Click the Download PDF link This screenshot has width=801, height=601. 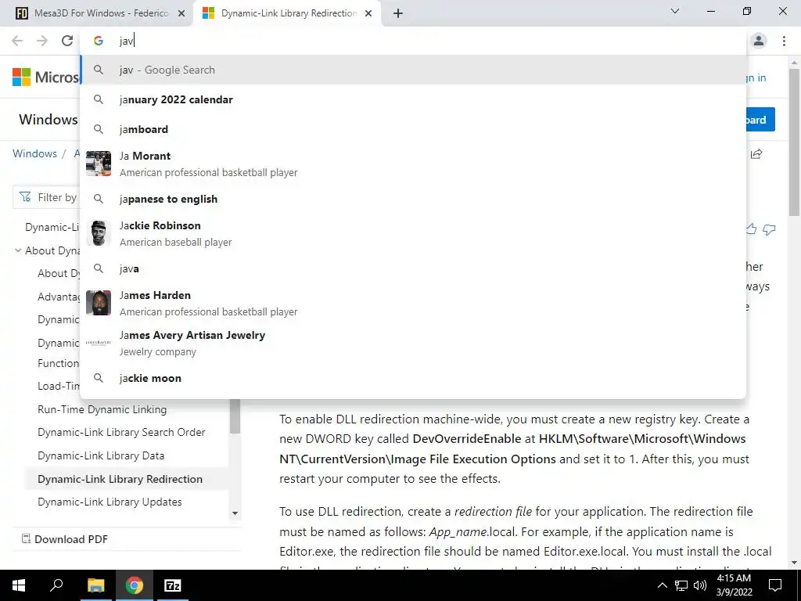pyautogui.click(x=65, y=539)
